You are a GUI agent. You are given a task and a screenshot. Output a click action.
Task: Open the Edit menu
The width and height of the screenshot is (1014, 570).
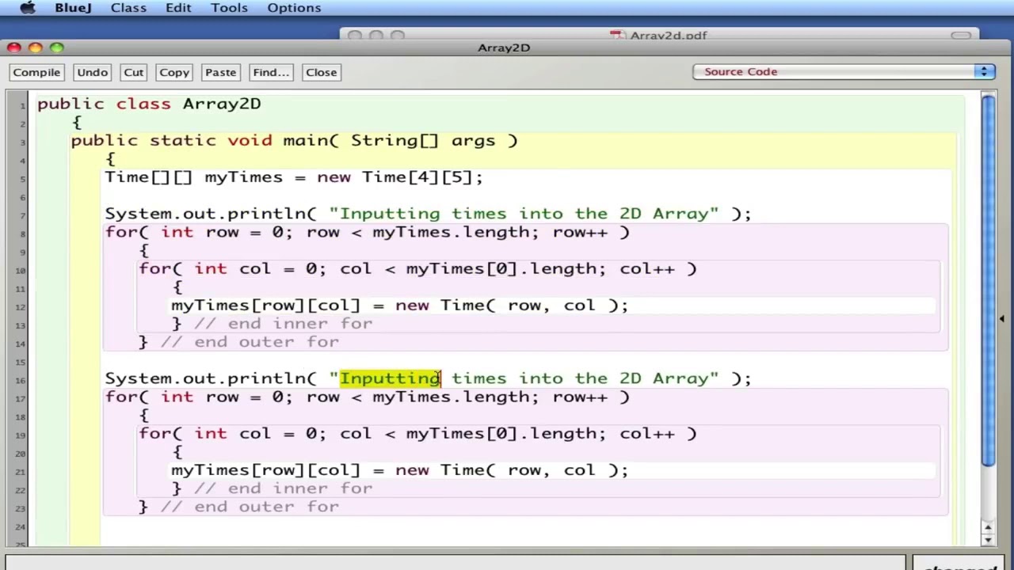[178, 8]
